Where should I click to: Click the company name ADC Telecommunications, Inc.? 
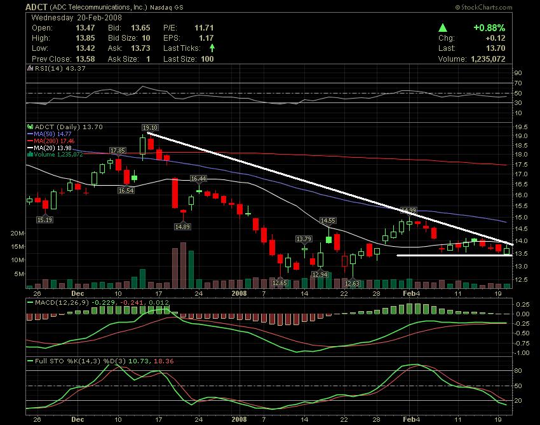pyautogui.click(x=98, y=7)
